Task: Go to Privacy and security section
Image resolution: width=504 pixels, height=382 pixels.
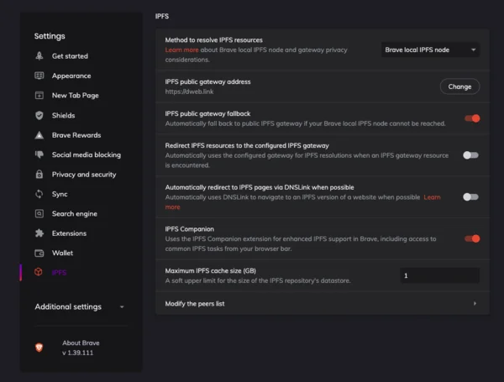Action: (x=84, y=175)
